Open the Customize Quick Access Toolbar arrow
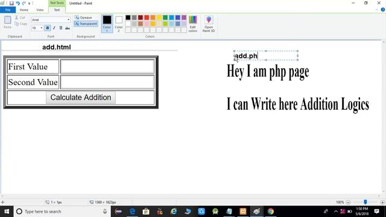Image resolution: width=386 pixels, height=217 pixels. tap(29, 4)
